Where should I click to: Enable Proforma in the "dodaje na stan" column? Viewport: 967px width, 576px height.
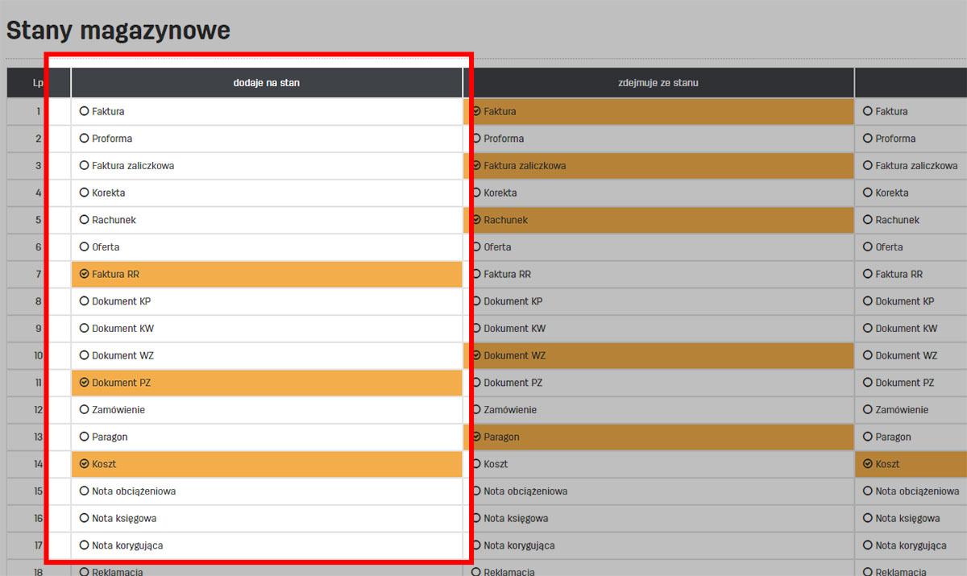tap(85, 139)
